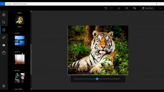Click the COLOR section label

coord(17,33)
